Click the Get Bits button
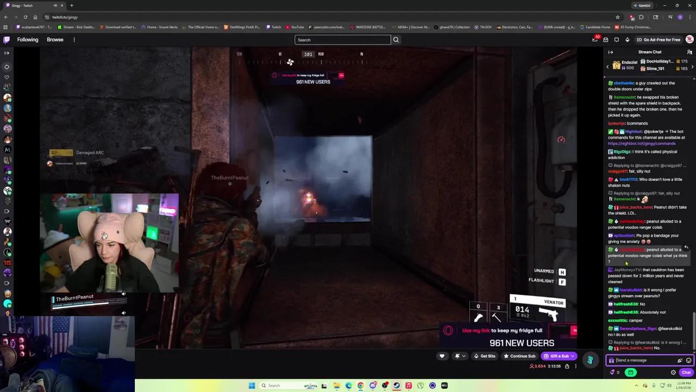 coord(484,356)
